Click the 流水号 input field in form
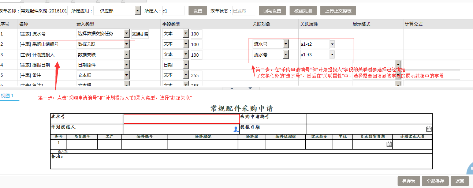 point(181,119)
